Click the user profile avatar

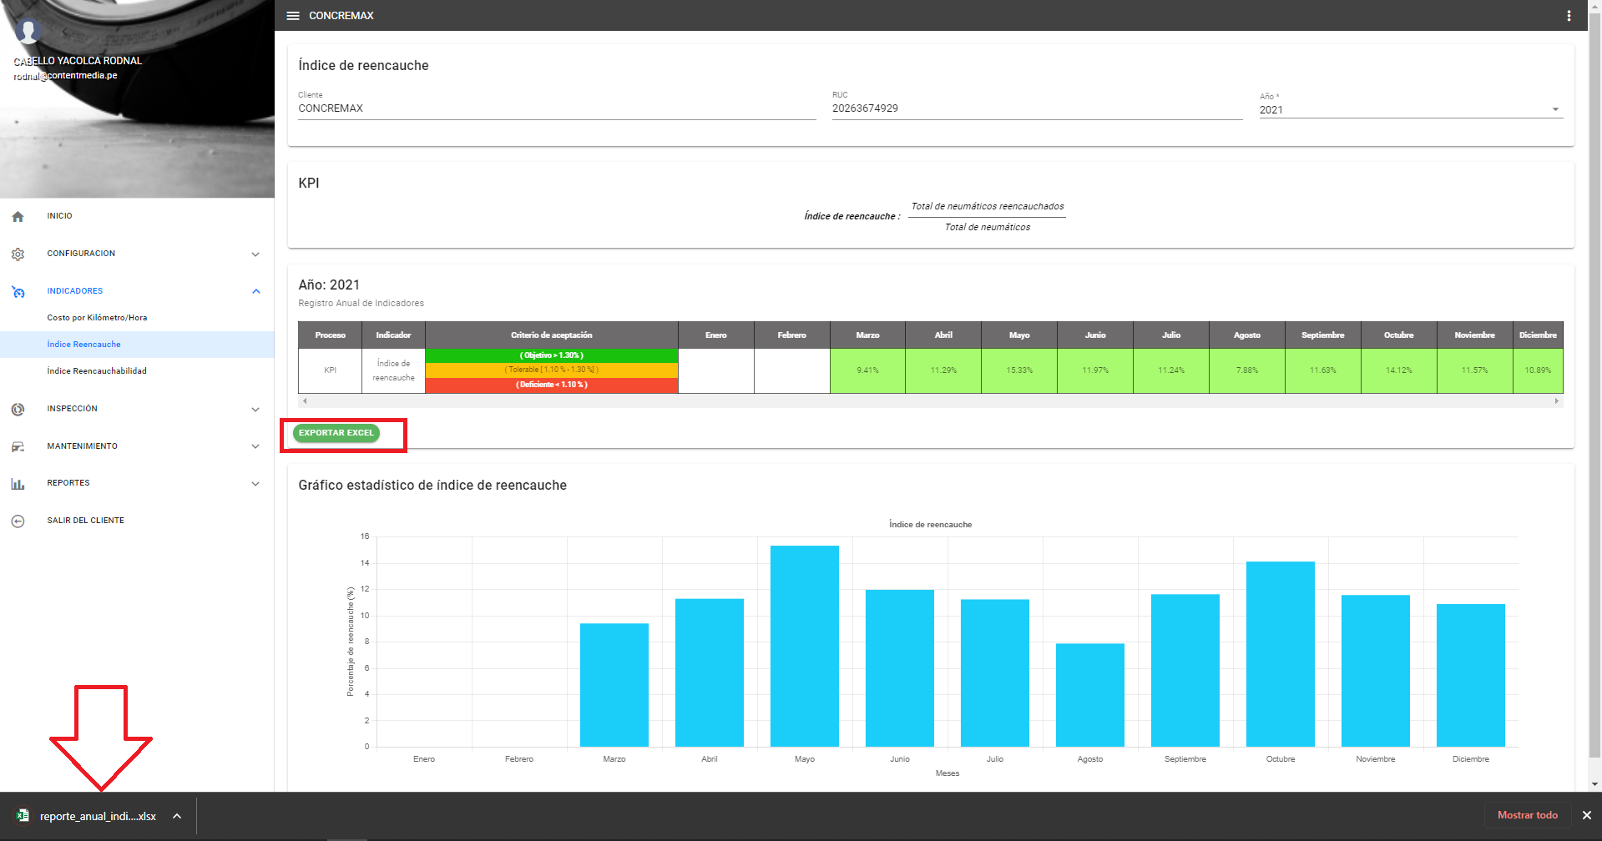pyautogui.click(x=28, y=31)
